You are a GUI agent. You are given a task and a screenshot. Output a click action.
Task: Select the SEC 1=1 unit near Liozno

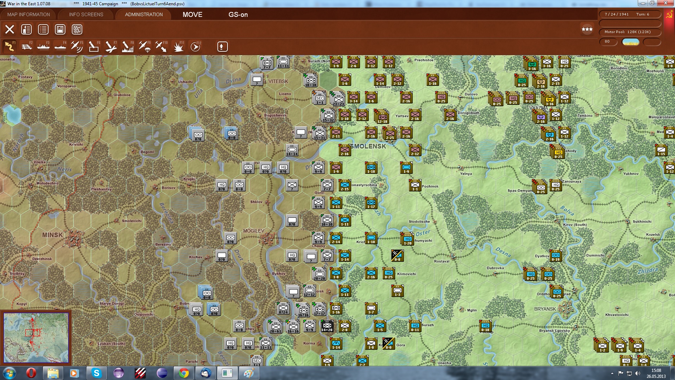coord(320,98)
